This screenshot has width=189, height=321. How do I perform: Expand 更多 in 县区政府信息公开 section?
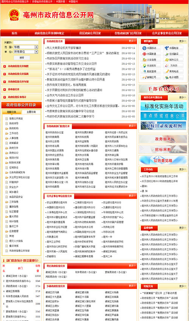132,266
